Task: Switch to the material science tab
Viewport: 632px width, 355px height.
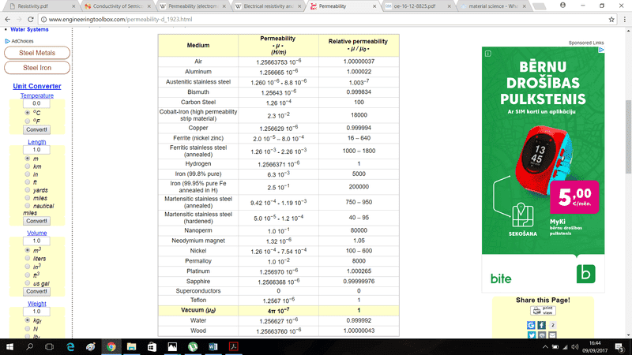Action: (493, 6)
